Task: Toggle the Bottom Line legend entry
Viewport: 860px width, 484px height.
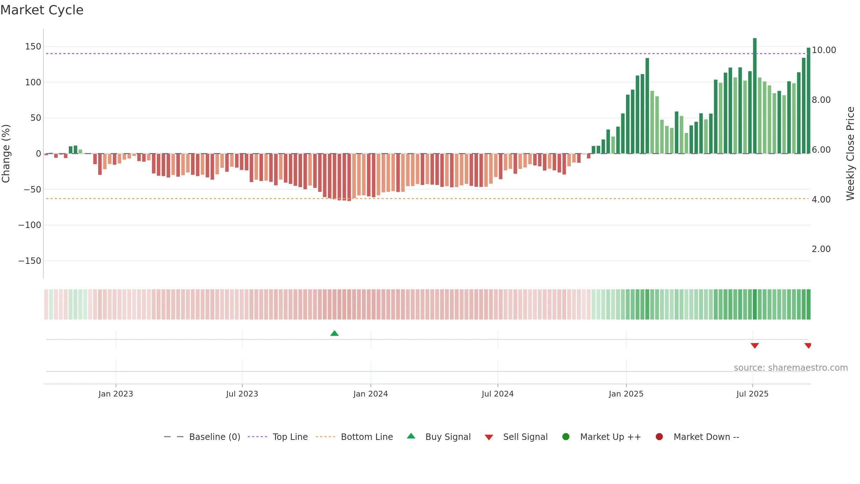Action: (x=354, y=437)
